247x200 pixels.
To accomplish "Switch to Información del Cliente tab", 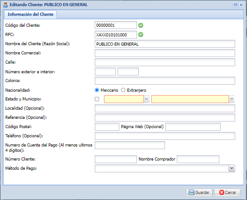I will (30, 14).
